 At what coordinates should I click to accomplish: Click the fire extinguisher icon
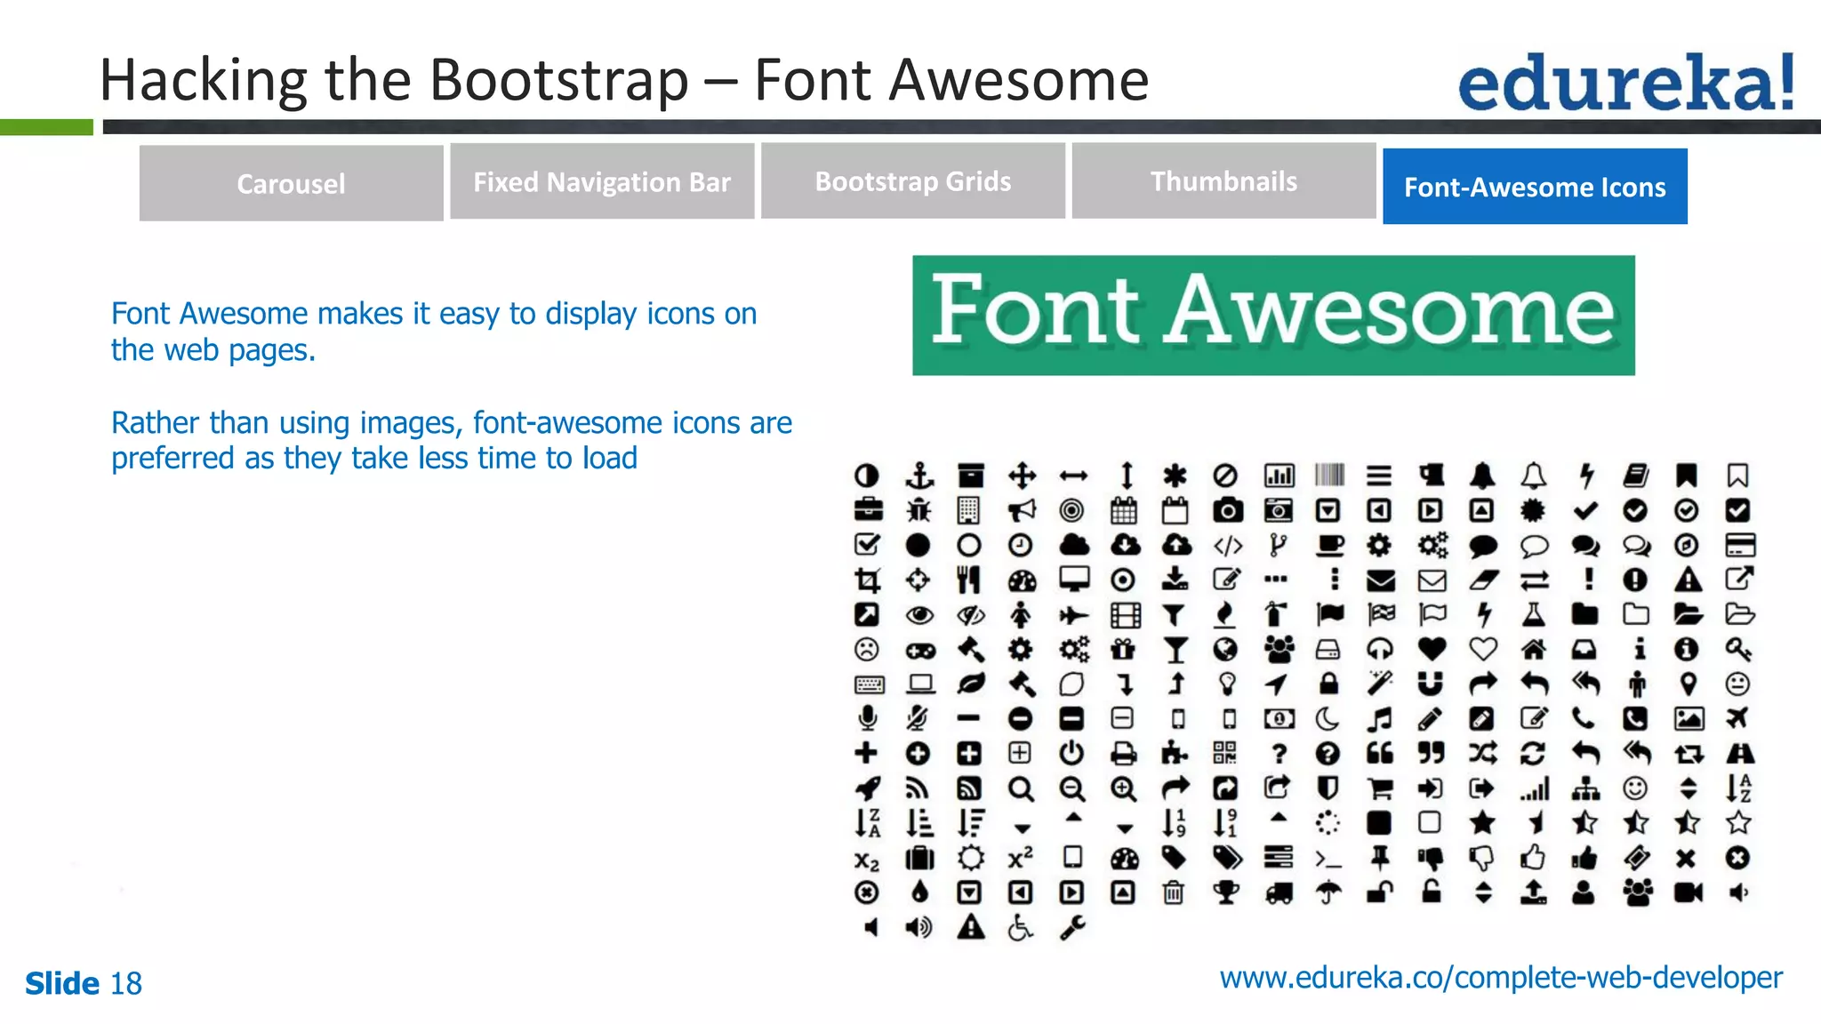pyautogui.click(x=1277, y=614)
